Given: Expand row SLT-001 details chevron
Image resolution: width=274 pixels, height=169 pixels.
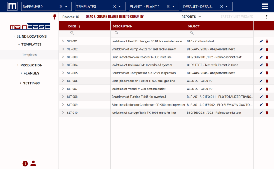Looking at the screenshot, I should [63, 41].
